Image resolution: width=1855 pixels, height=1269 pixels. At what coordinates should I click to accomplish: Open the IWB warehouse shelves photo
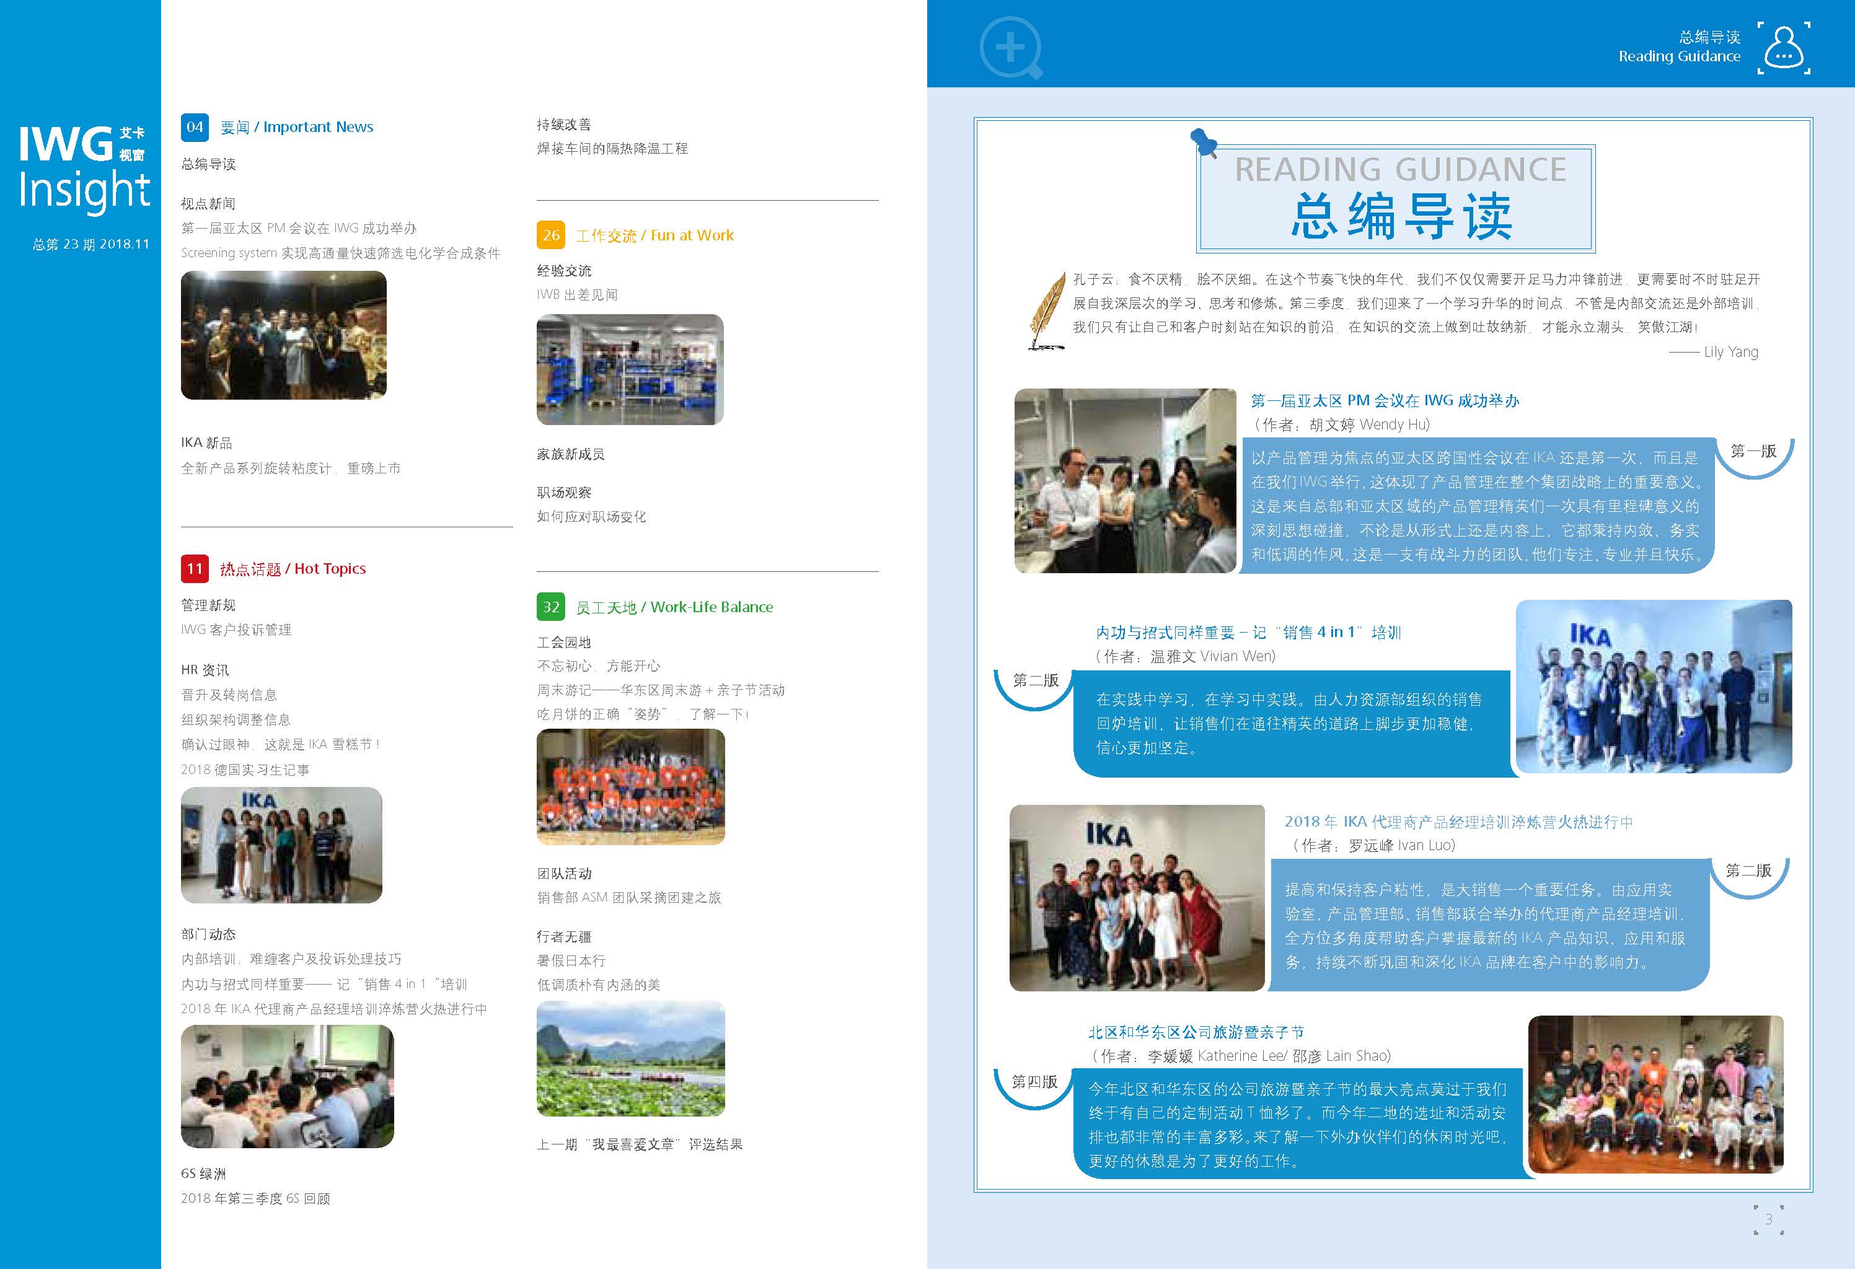[630, 369]
